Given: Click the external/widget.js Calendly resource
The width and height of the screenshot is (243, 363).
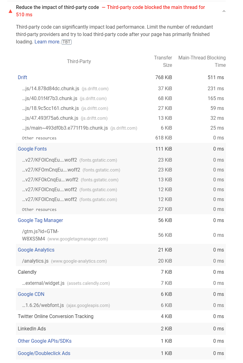Looking at the screenshot, I should click(66, 283).
